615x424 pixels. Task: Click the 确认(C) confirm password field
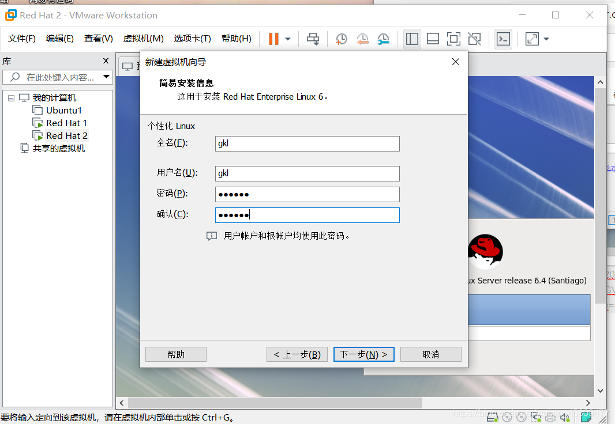307,215
